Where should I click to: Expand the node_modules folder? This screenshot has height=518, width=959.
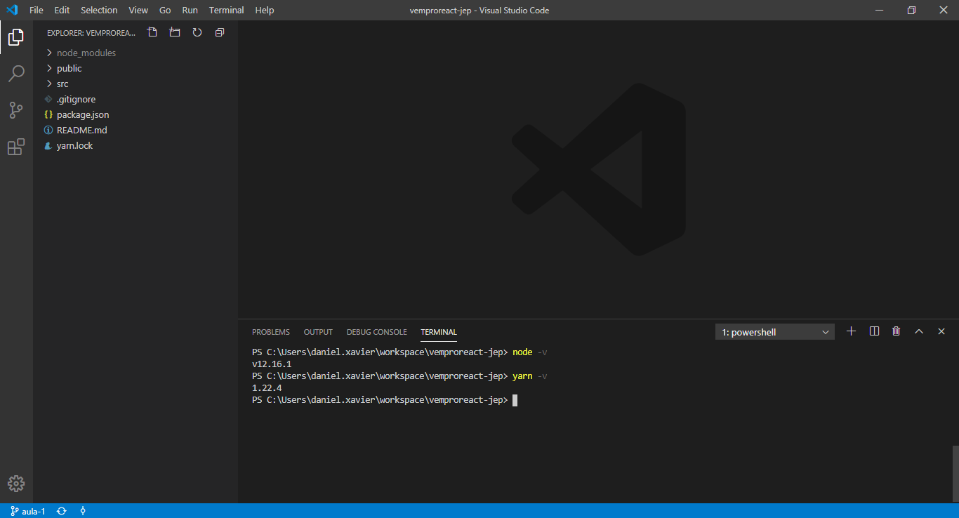135,53
